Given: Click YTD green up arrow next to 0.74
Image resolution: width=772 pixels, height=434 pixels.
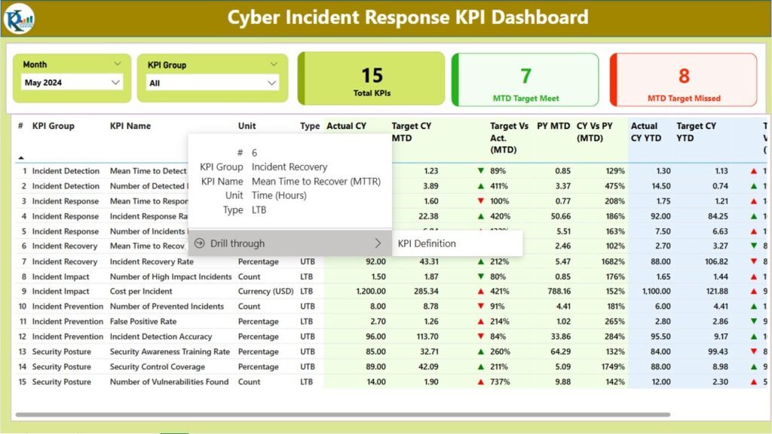Looking at the screenshot, I should click(754, 186).
